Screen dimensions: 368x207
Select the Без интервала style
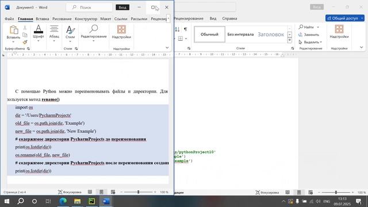(x=240, y=34)
